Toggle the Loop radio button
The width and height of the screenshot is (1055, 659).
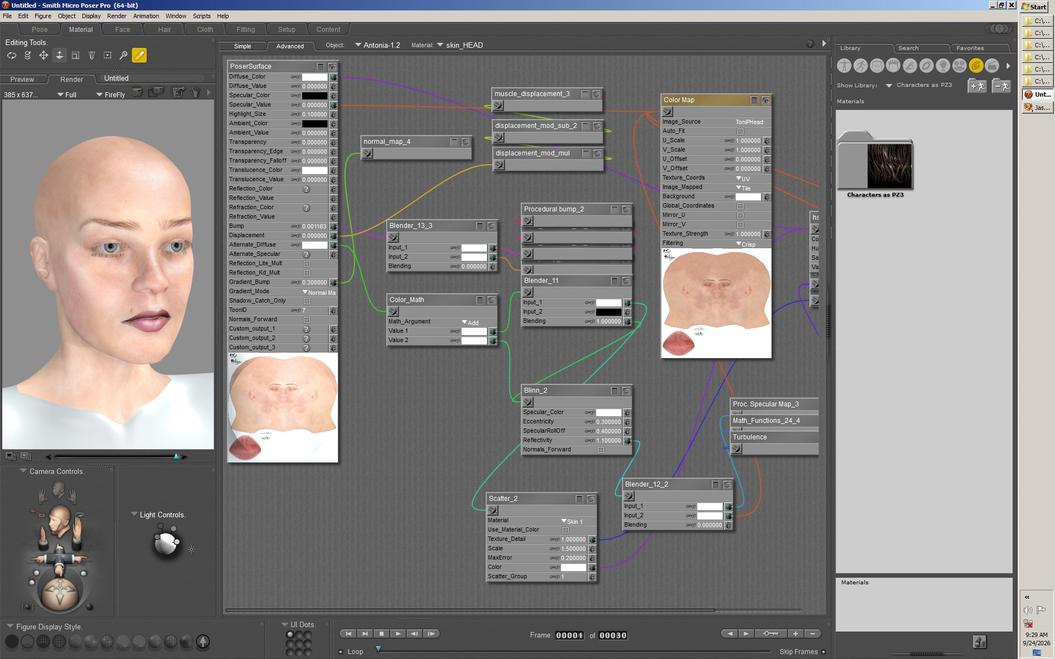(341, 652)
